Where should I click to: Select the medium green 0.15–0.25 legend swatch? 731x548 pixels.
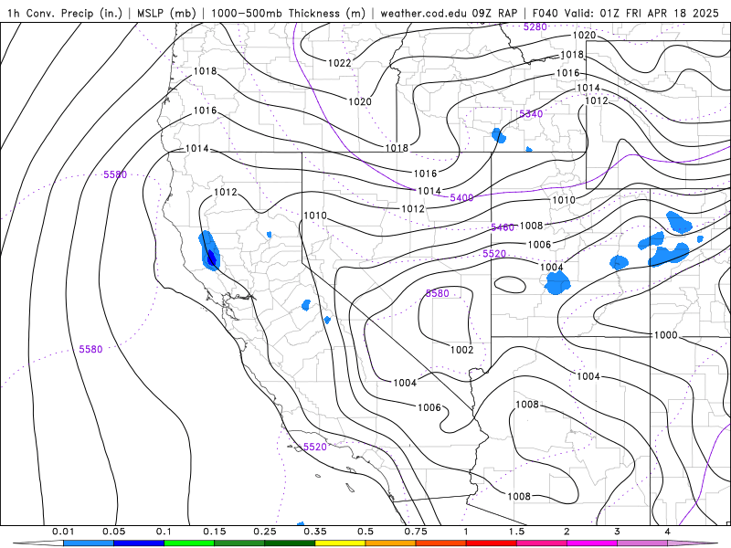[239, 543]
